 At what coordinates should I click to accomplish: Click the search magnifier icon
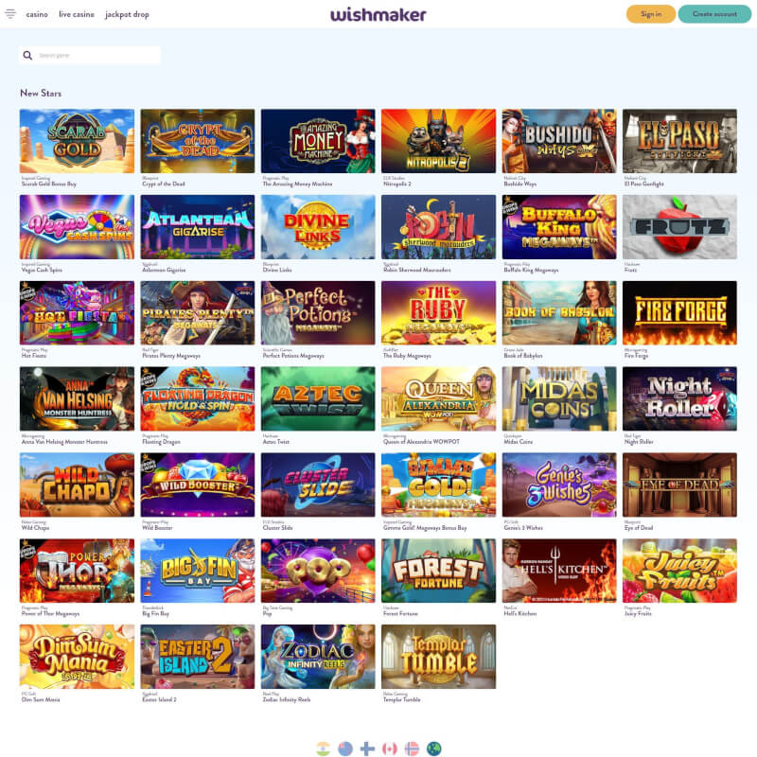[x=28, y=56]
